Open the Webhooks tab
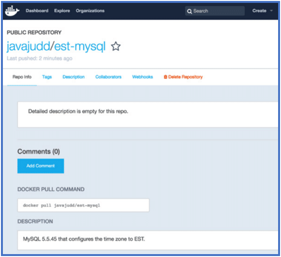This screenshot has height=257, width=281. point(142,77)
